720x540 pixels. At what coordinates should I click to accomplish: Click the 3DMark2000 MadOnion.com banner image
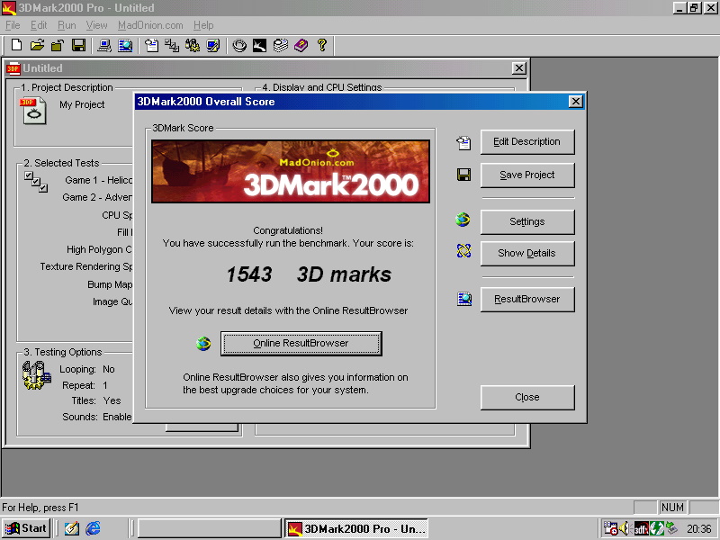pyautogui.click(x=291, y=171)
